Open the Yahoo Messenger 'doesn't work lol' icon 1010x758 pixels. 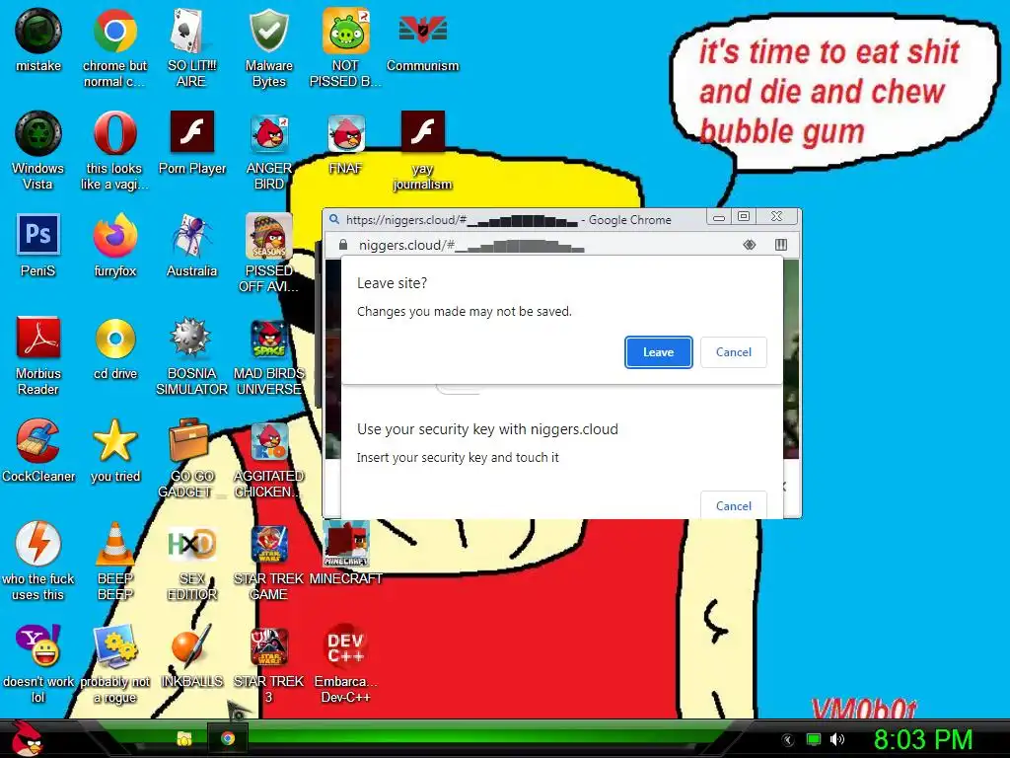pos(38,645)
